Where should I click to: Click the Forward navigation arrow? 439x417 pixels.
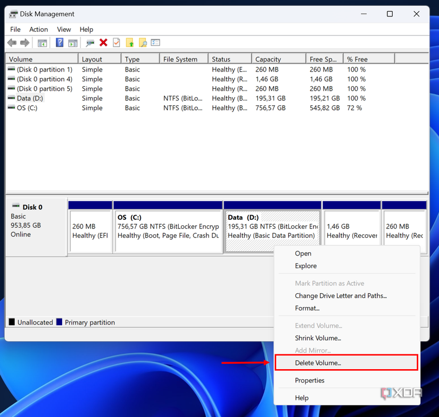pyautogui.click(x=24, y=42)
